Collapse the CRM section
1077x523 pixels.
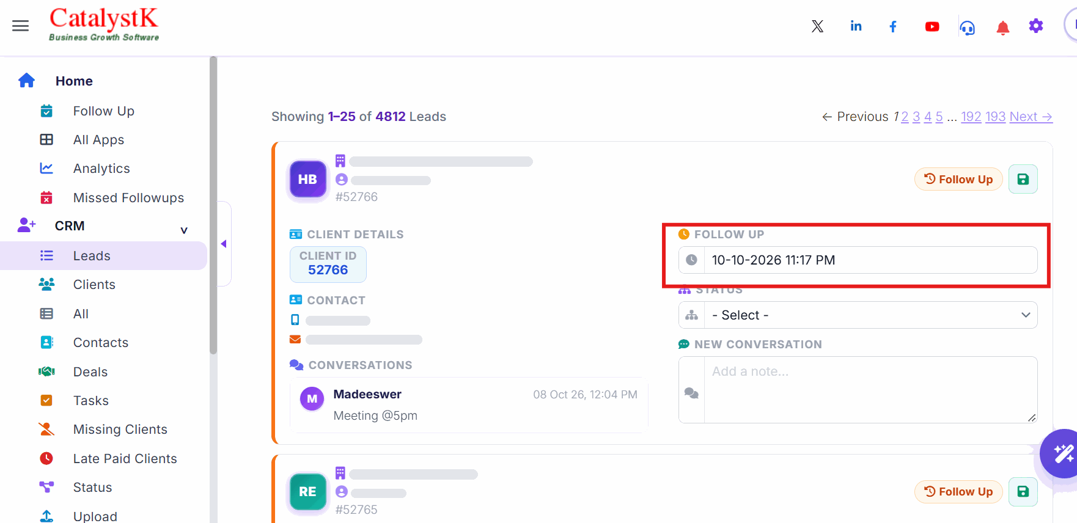(183, 230)
